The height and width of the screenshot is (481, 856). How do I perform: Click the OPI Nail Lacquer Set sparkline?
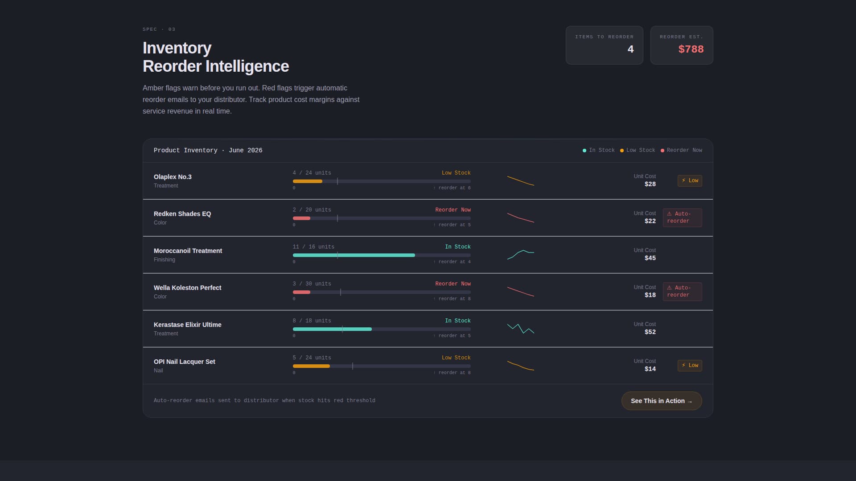pos(521,366)
